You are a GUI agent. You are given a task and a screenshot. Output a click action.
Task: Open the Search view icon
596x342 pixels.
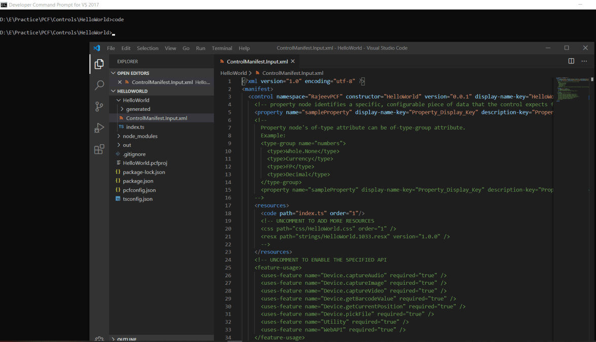click(99, 85)
